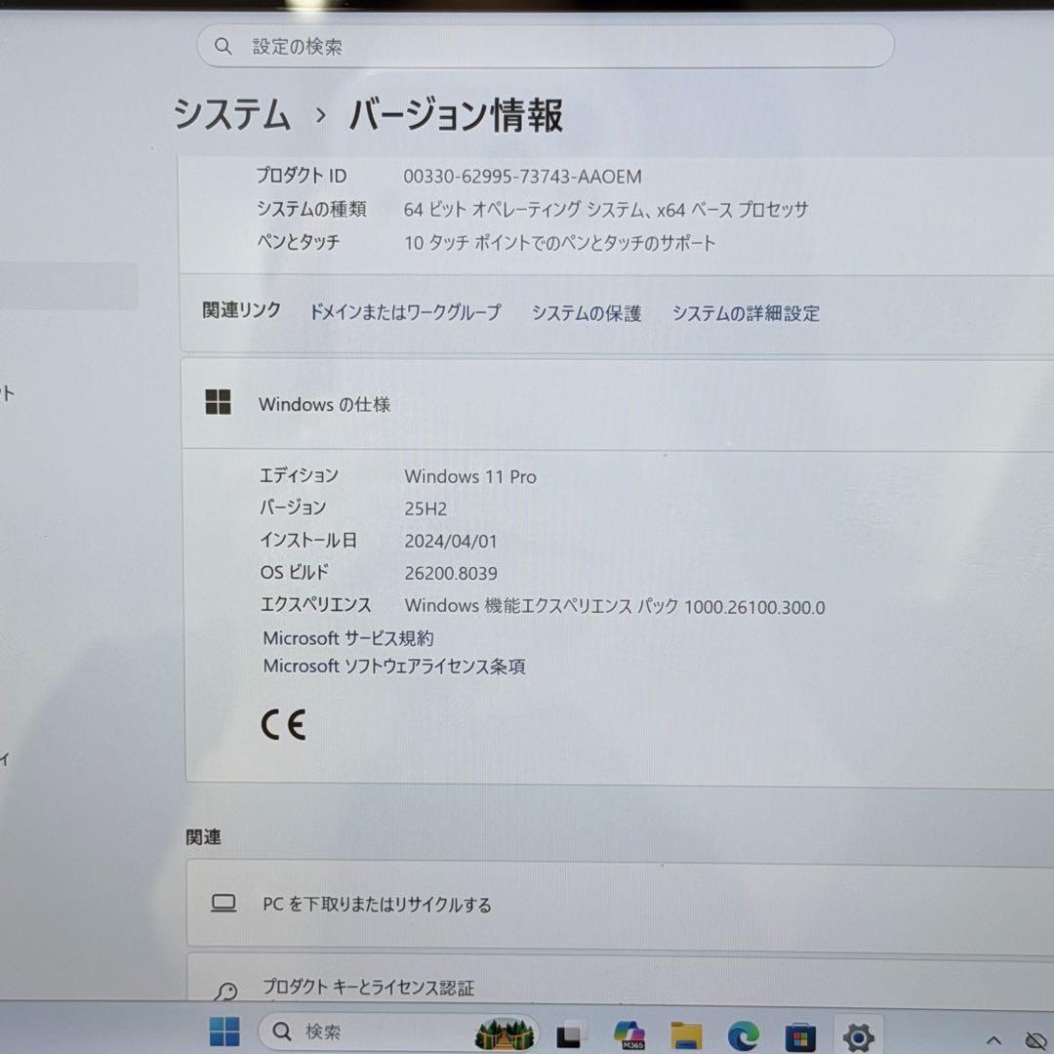Viewport: 1054px width, 1054px height.
Task: Select システムの種類 value 64 ビット text
Action: (x=606, y=210)
